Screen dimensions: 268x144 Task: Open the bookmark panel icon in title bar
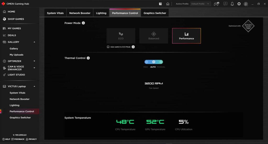coord(160,4)
